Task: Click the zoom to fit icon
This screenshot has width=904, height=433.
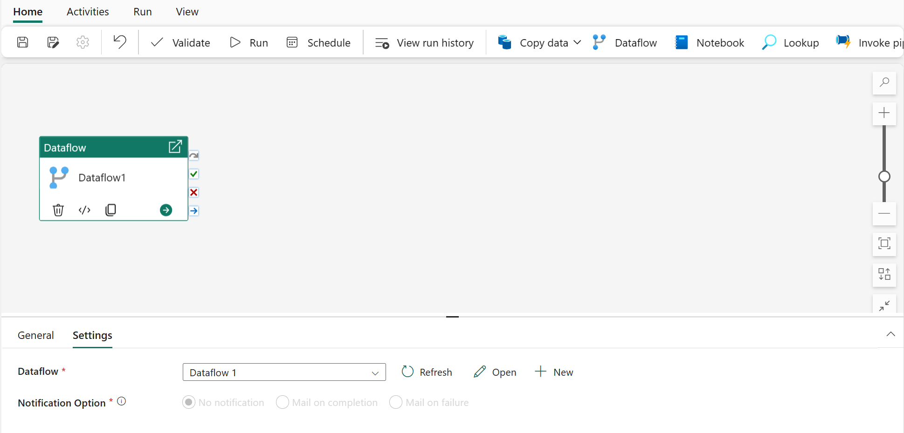Action: [x=884, y=244]
